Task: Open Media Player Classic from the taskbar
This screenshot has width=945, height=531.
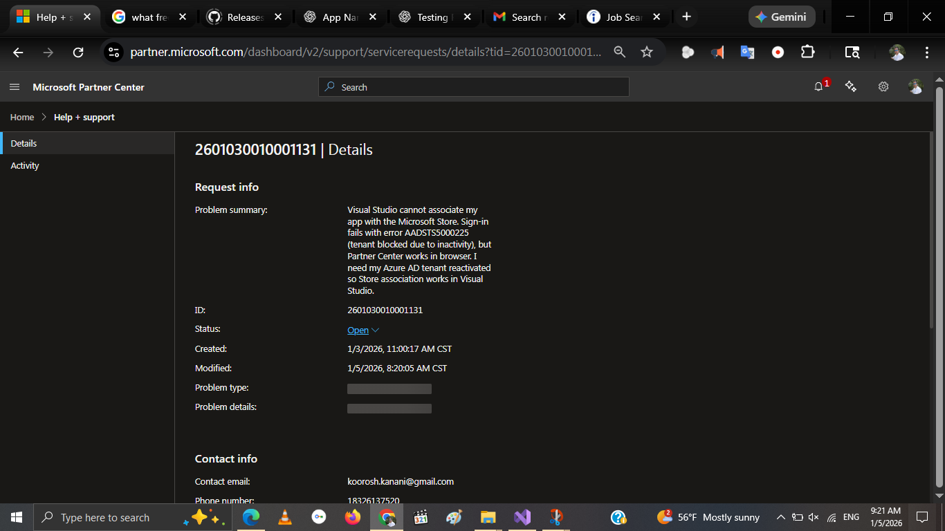Action: [420, 517]
